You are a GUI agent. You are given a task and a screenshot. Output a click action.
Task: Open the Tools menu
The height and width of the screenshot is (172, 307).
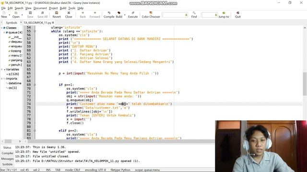[71, 8]
